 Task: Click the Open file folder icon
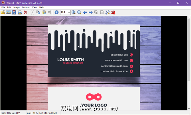click(3, 12)
